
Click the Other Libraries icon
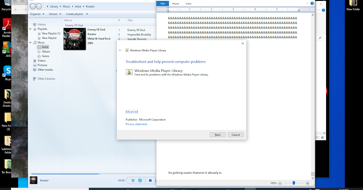pos(35,79)
